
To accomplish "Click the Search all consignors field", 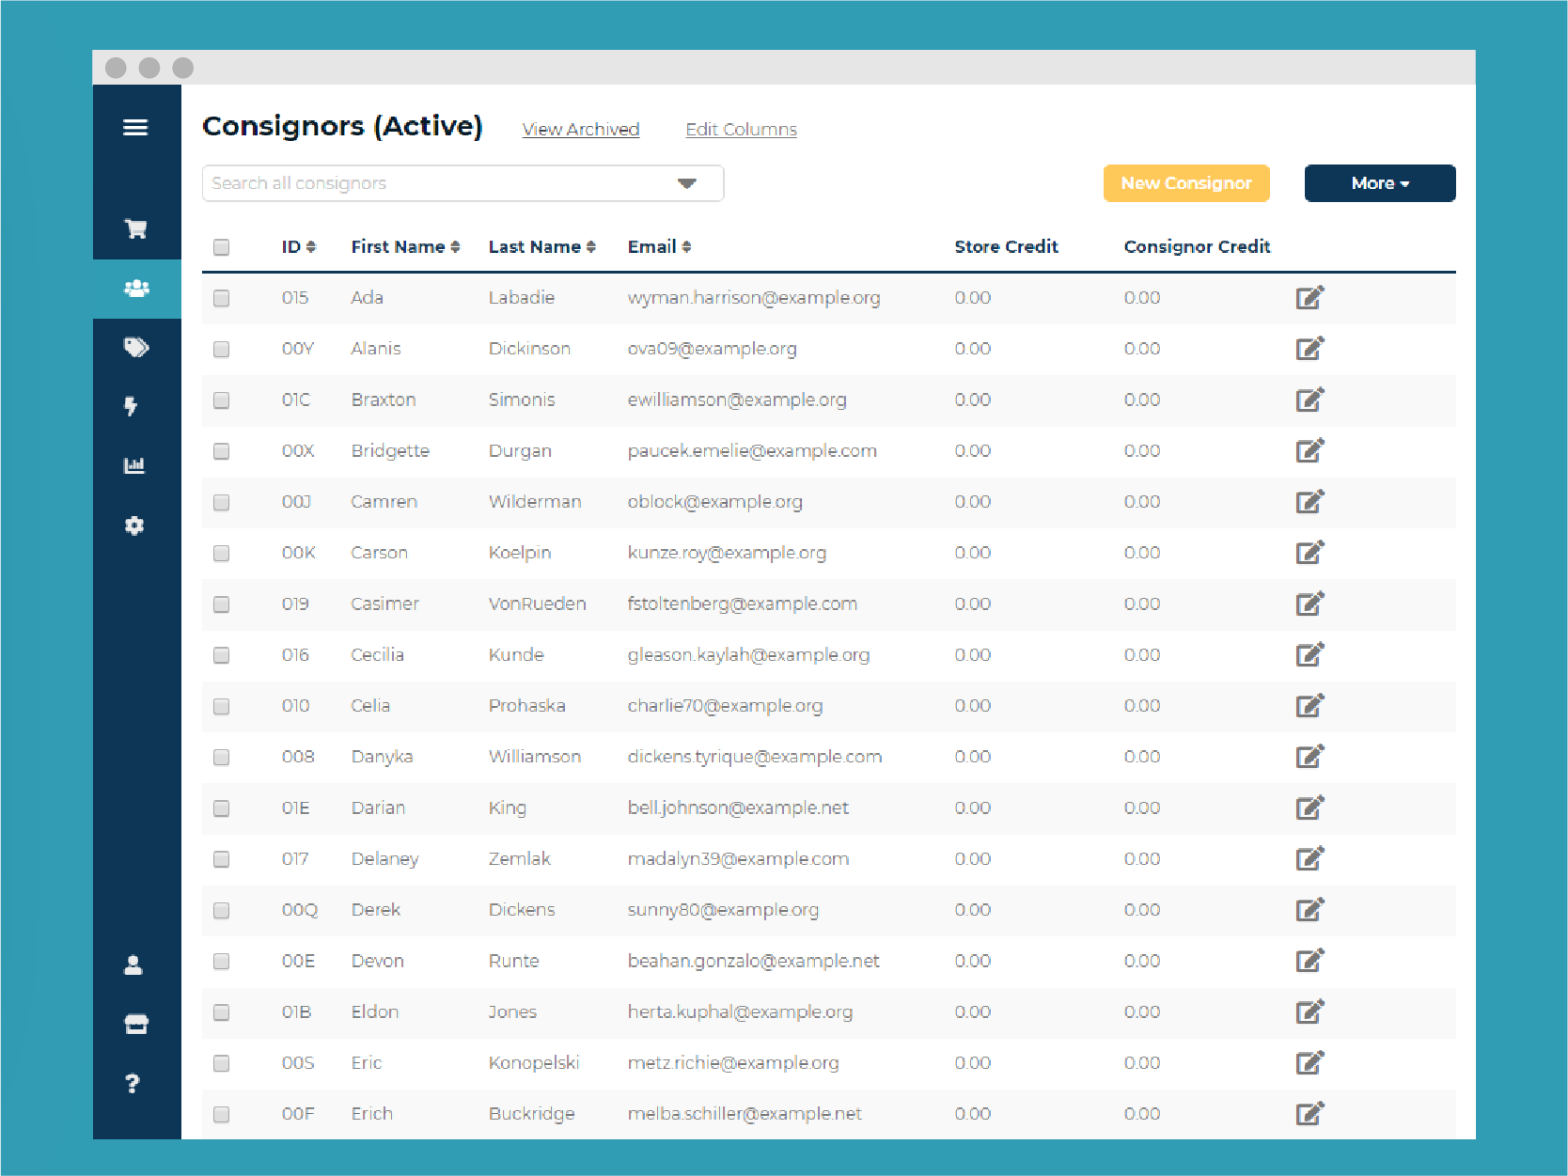I will (432, 183).
